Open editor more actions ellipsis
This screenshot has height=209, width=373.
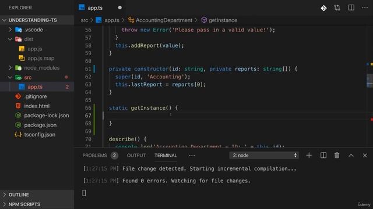(x=365, y=8)
